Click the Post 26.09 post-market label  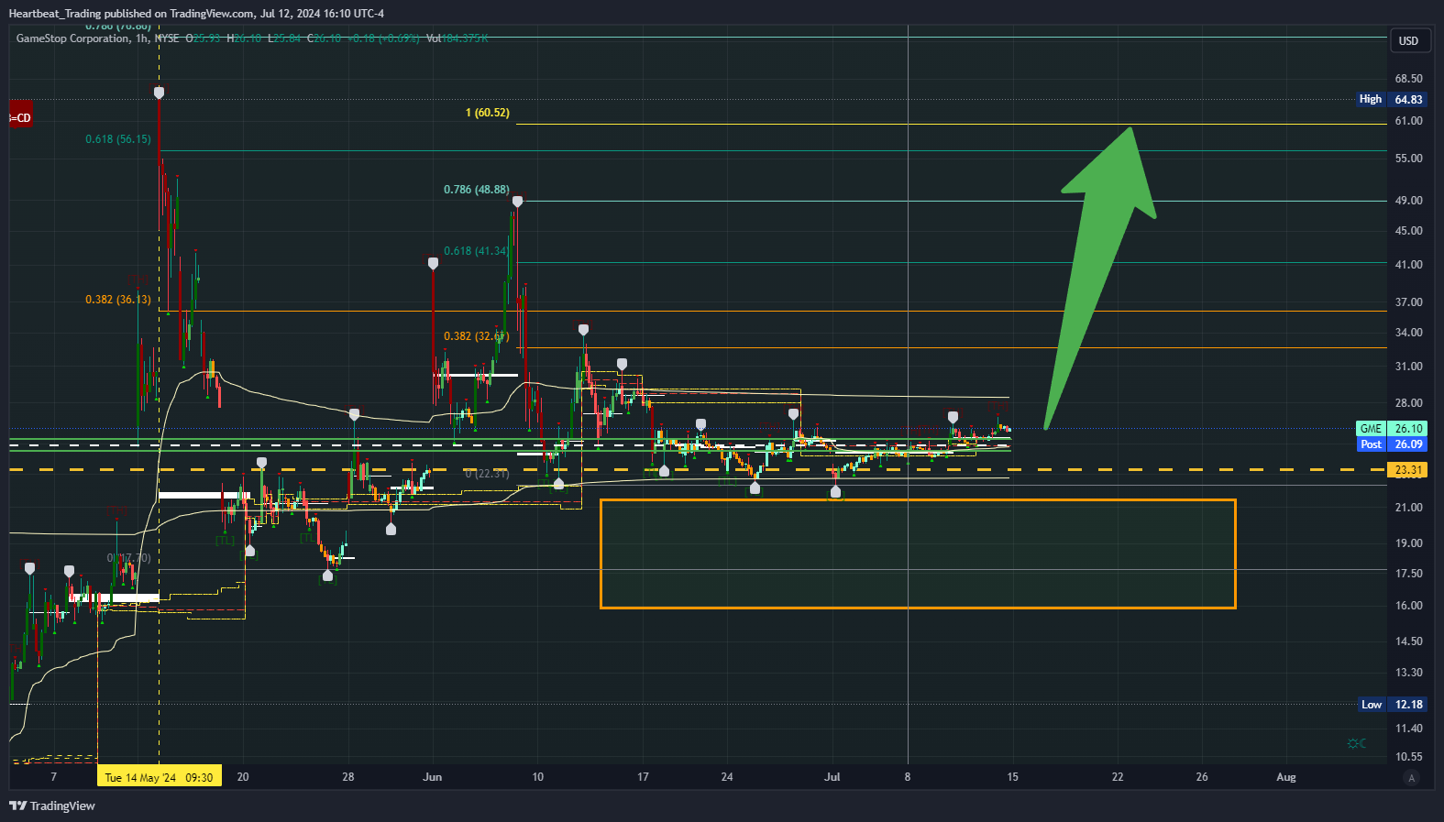click(1391, 444)
